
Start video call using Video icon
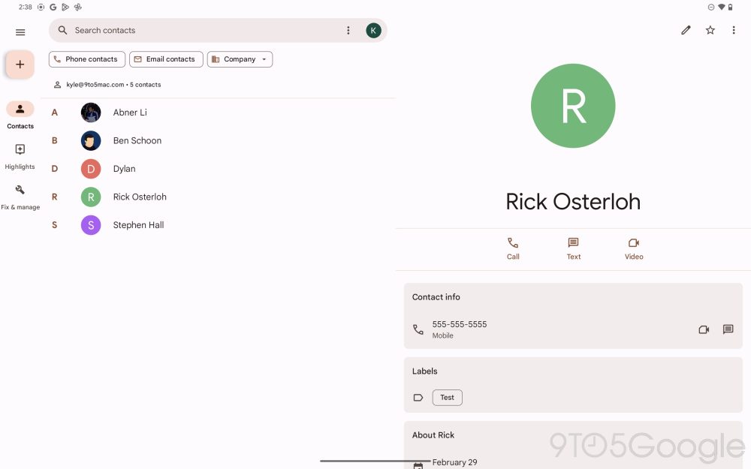[x=634, y=248]
